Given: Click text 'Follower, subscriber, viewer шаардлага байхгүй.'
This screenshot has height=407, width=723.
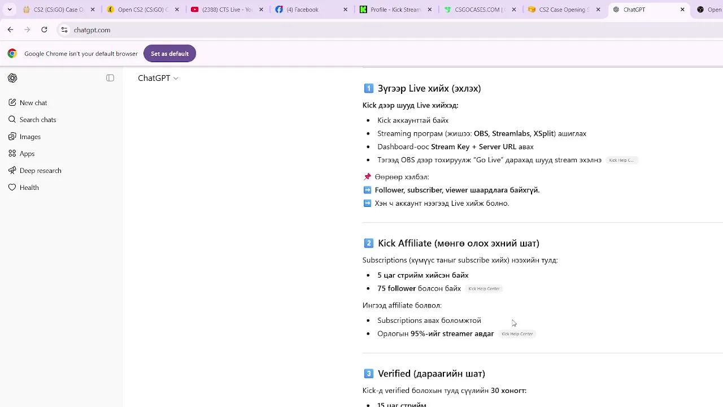Looking at the screenshot, I should tap(457, 190).
